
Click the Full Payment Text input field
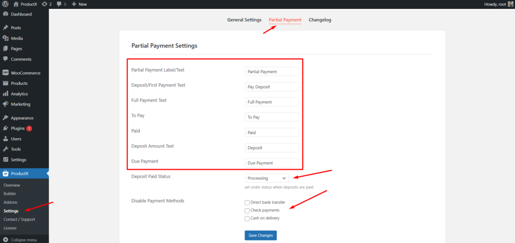pyautogui.click(x=272, y=102)
